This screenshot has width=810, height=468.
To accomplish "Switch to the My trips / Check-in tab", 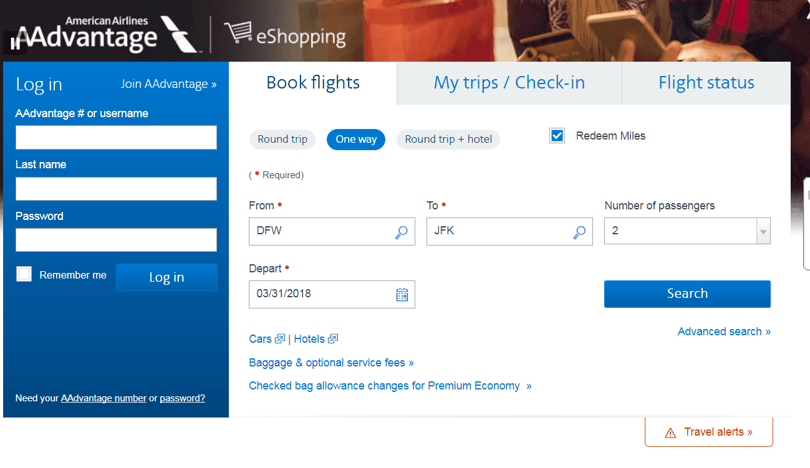I will pos(509,82).
